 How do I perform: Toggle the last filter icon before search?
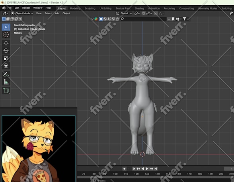(117, 19)
